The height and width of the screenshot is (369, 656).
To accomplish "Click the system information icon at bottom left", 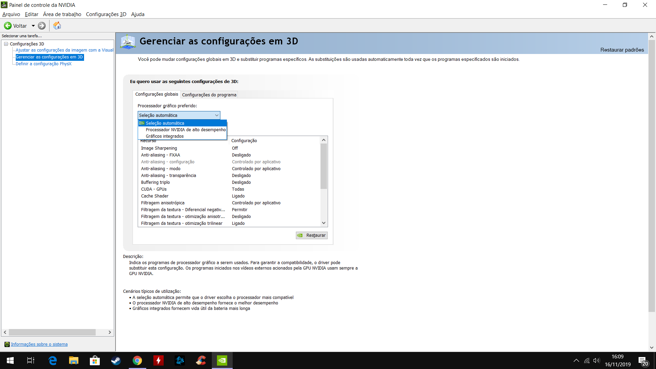I will 7,344.
